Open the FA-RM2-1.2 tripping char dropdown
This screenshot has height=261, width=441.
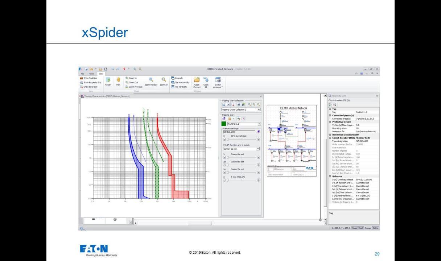click(259, 124)
